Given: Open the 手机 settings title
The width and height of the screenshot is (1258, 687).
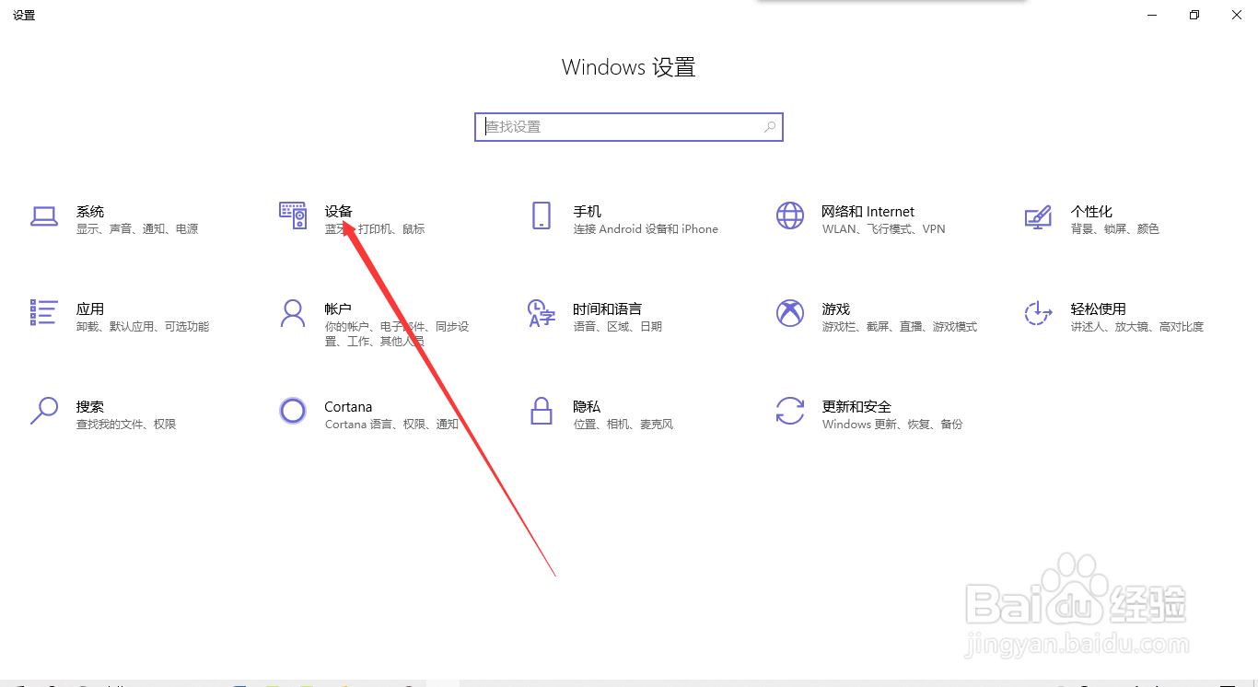Looking at the screenshot, I should [x=588, y=211].
